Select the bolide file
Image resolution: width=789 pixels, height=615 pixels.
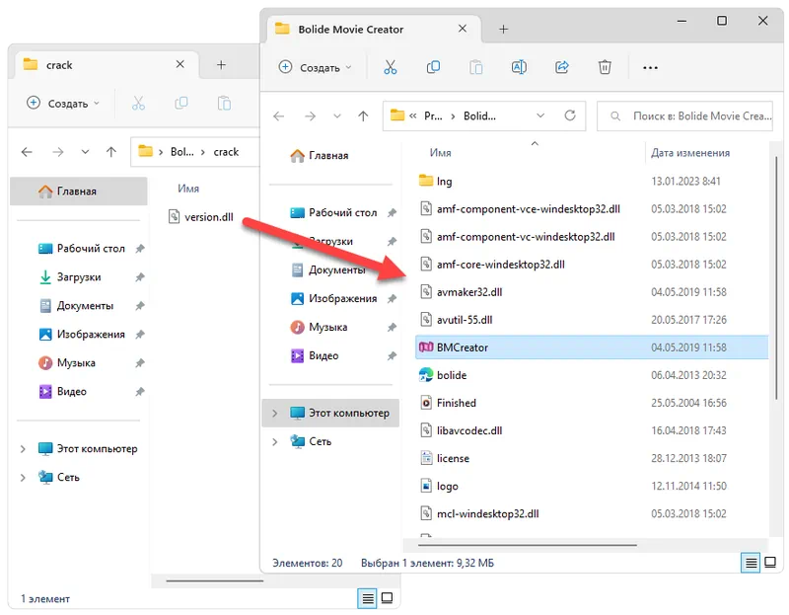tap(443, 375)
